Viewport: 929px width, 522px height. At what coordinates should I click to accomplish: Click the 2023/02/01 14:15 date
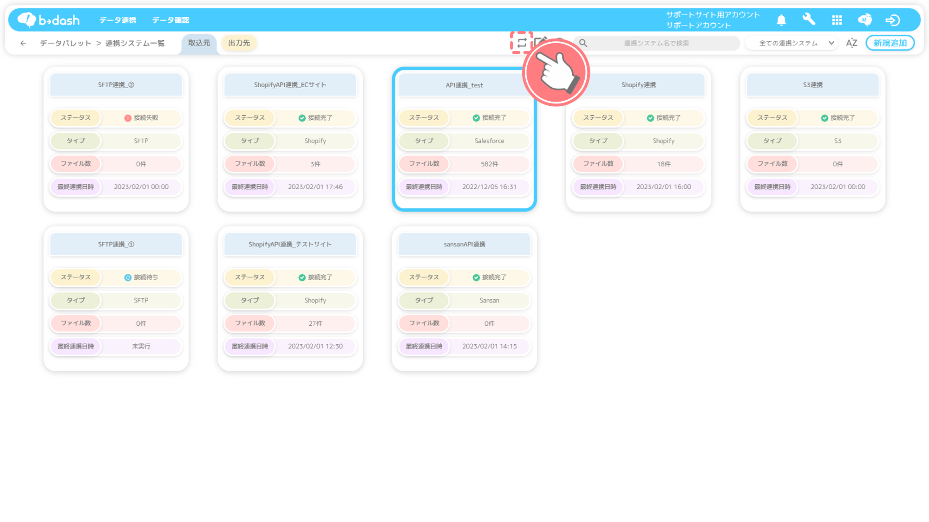coord(489,347)
